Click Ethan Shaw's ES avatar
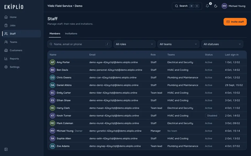251x156 pixels. click(53, 100)
